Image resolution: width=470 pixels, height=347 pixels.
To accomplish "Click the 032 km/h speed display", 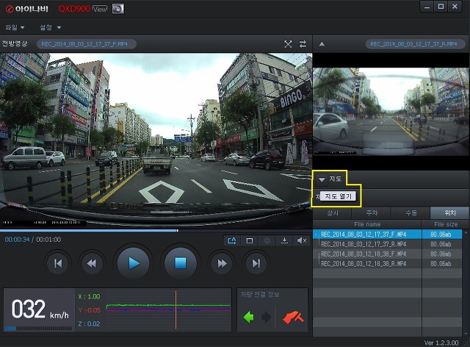I will 40,310.
